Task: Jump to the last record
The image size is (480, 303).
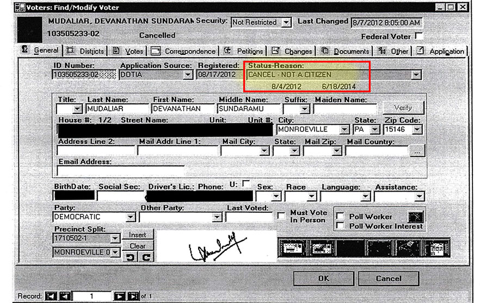Action: (133, 296)
